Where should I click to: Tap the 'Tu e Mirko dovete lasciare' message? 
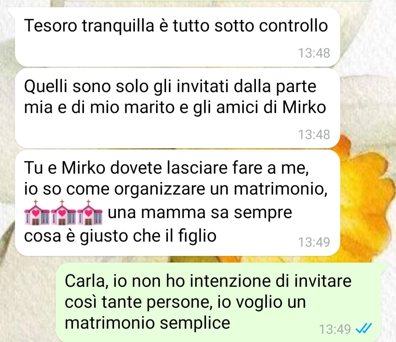pos(177,203)
